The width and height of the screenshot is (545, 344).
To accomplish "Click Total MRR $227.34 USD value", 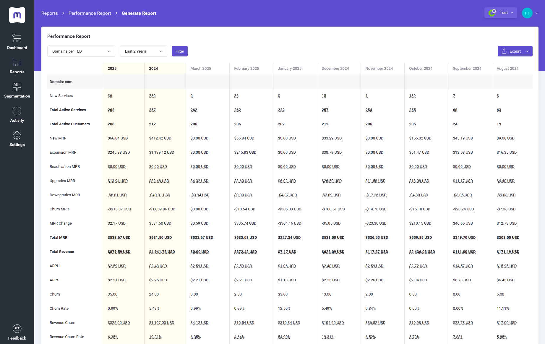I will [x=289, y=238].
